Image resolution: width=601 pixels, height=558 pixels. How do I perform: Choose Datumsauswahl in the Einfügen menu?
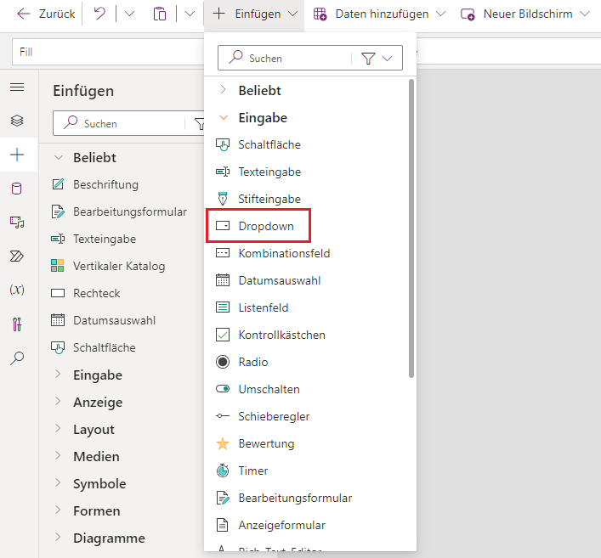pyautogui.click(x=279, y=280)
